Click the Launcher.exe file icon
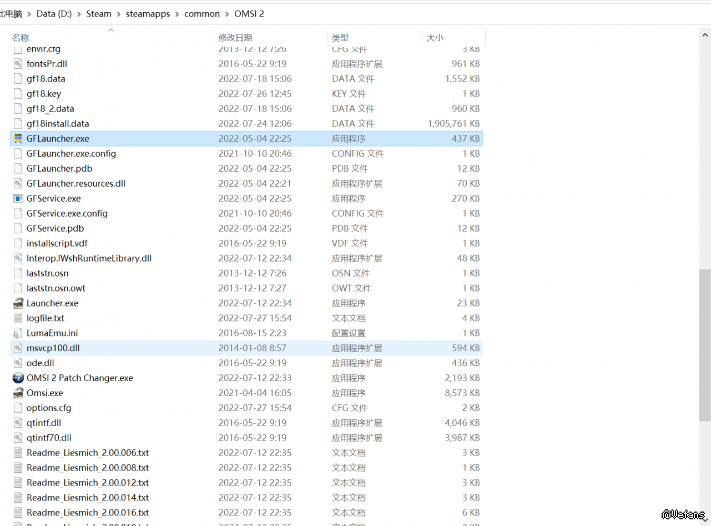The image size is (711, 526). pyautogui.click(x=18, y=303)
